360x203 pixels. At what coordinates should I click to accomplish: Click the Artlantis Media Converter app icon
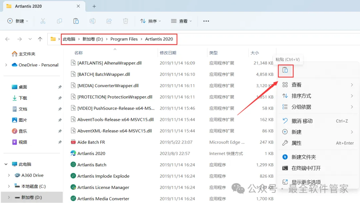tap(73, 198)
